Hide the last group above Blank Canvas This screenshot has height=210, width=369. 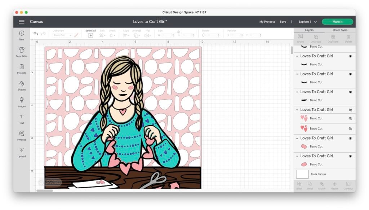point(350,156)
